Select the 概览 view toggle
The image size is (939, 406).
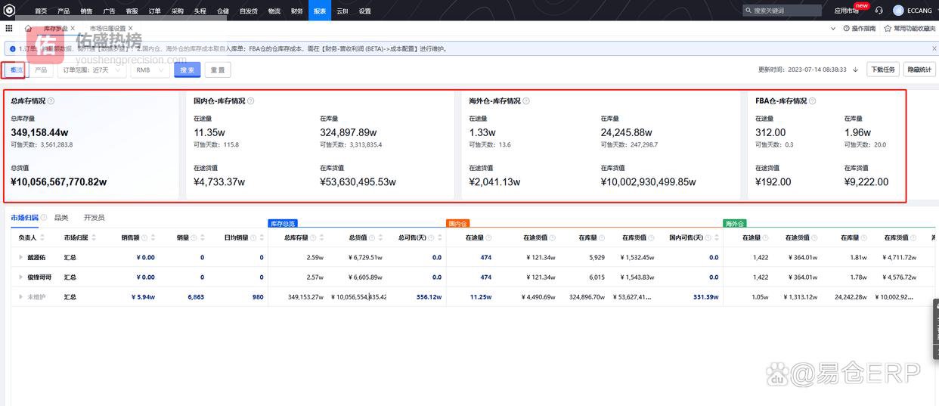[x=16, y=70]
